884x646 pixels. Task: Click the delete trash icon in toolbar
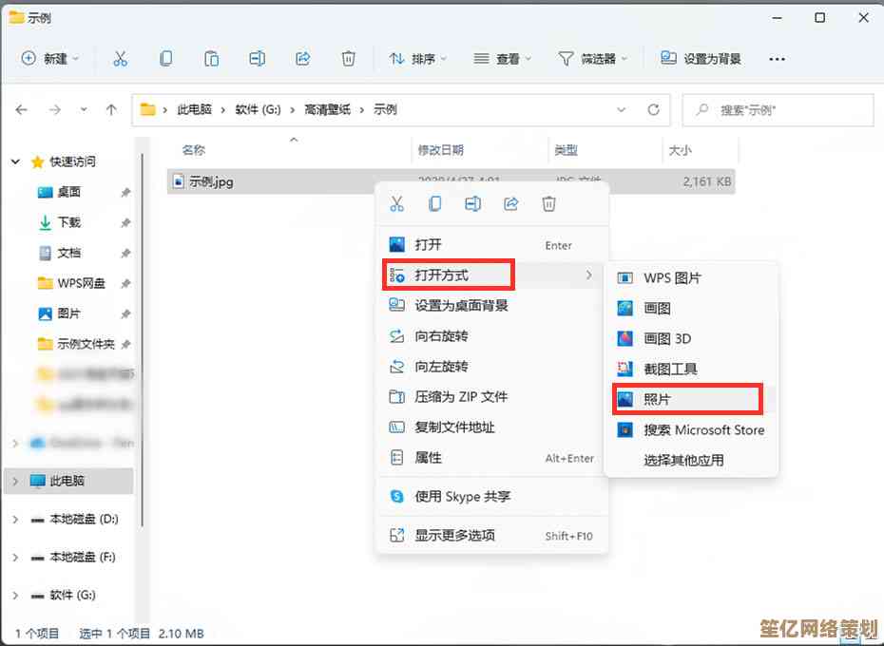tap(349, 59)
